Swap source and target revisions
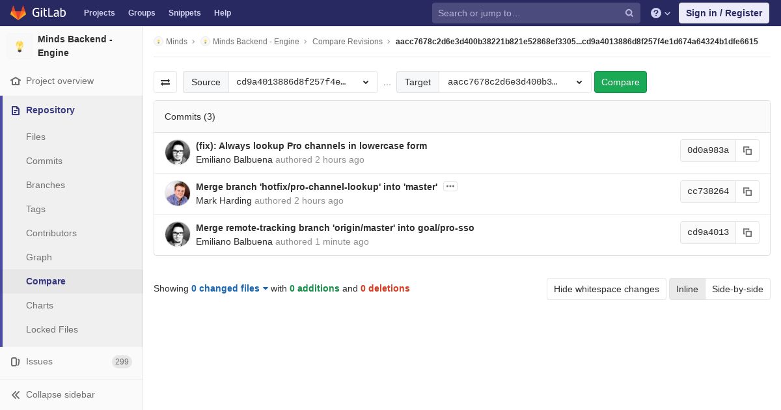 [165, 82]
